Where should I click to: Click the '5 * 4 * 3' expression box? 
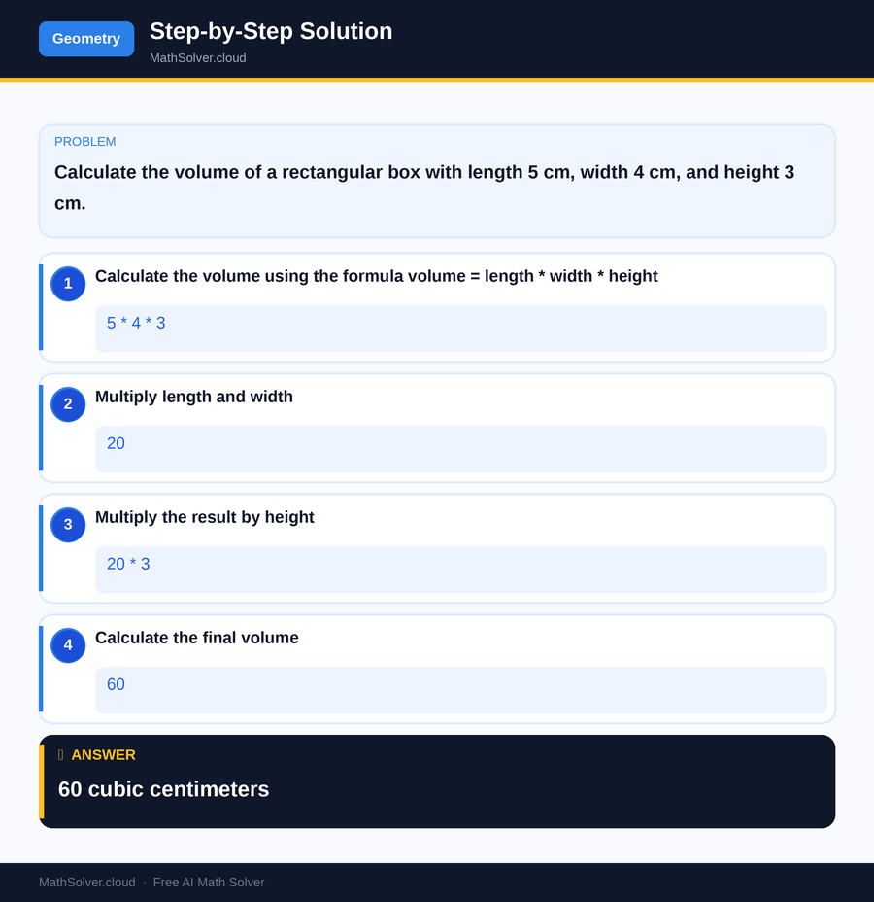tap(460, 329)
